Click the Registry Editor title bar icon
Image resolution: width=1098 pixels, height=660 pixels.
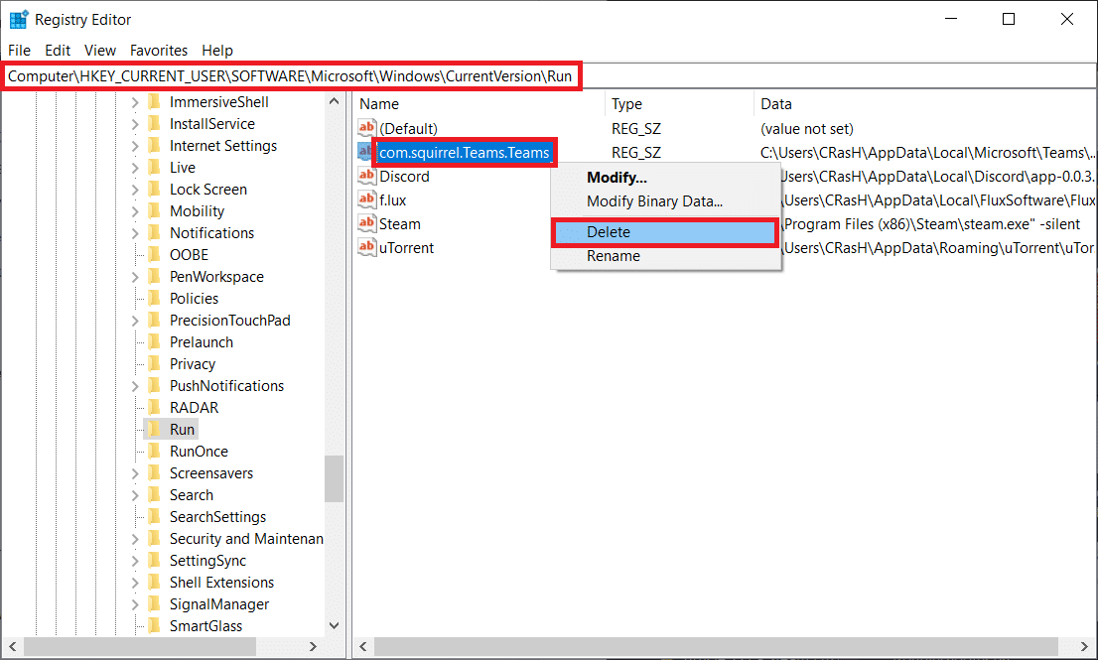19,20
